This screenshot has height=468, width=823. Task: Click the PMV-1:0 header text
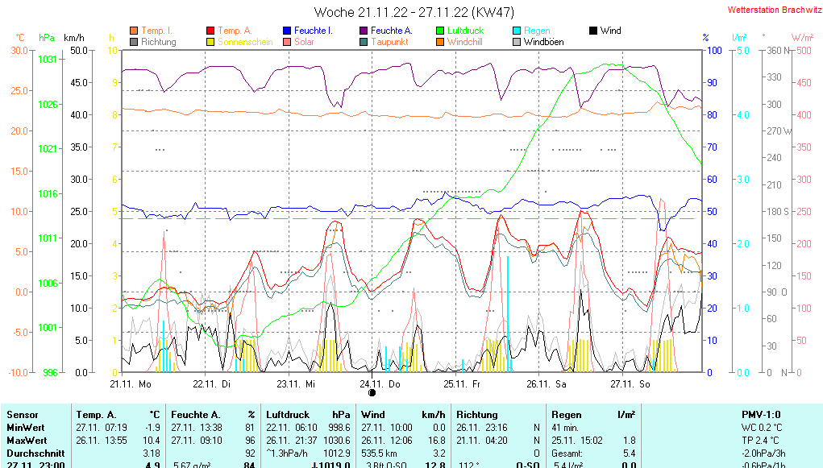763,414
